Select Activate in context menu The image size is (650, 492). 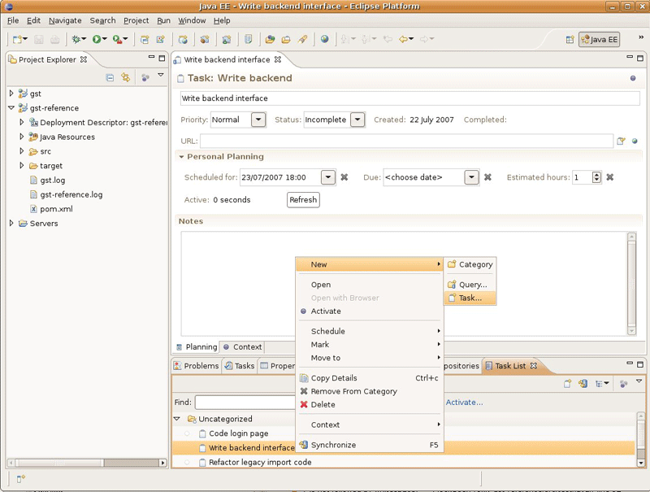(x=370, y=311)
